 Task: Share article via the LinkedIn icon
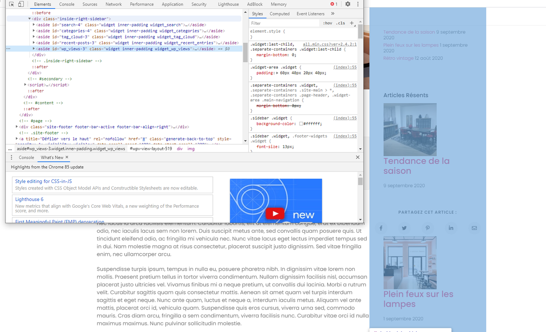tap(451, 228)
